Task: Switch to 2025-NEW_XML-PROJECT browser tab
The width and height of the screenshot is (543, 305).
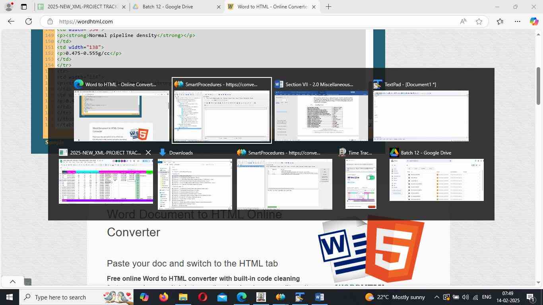Action: pos(82,7)
